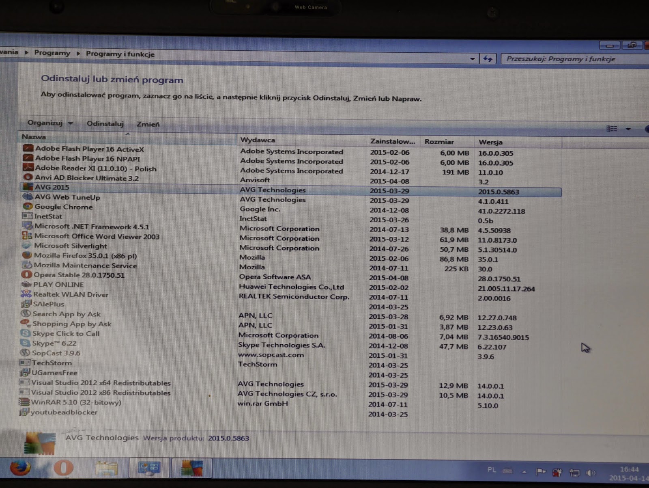
Task: Click the Shopping App by Ask icon
Action: [26, 323]
